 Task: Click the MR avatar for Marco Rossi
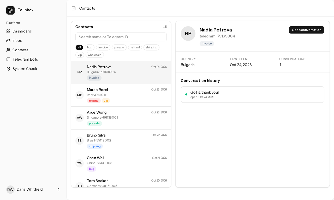(x=80, y=95)
